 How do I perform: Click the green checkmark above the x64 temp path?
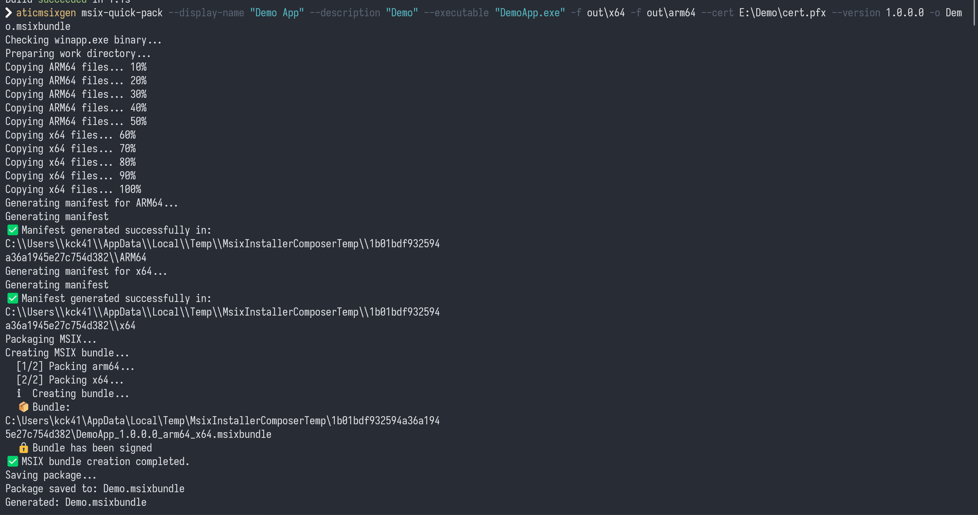pos(13,299)
